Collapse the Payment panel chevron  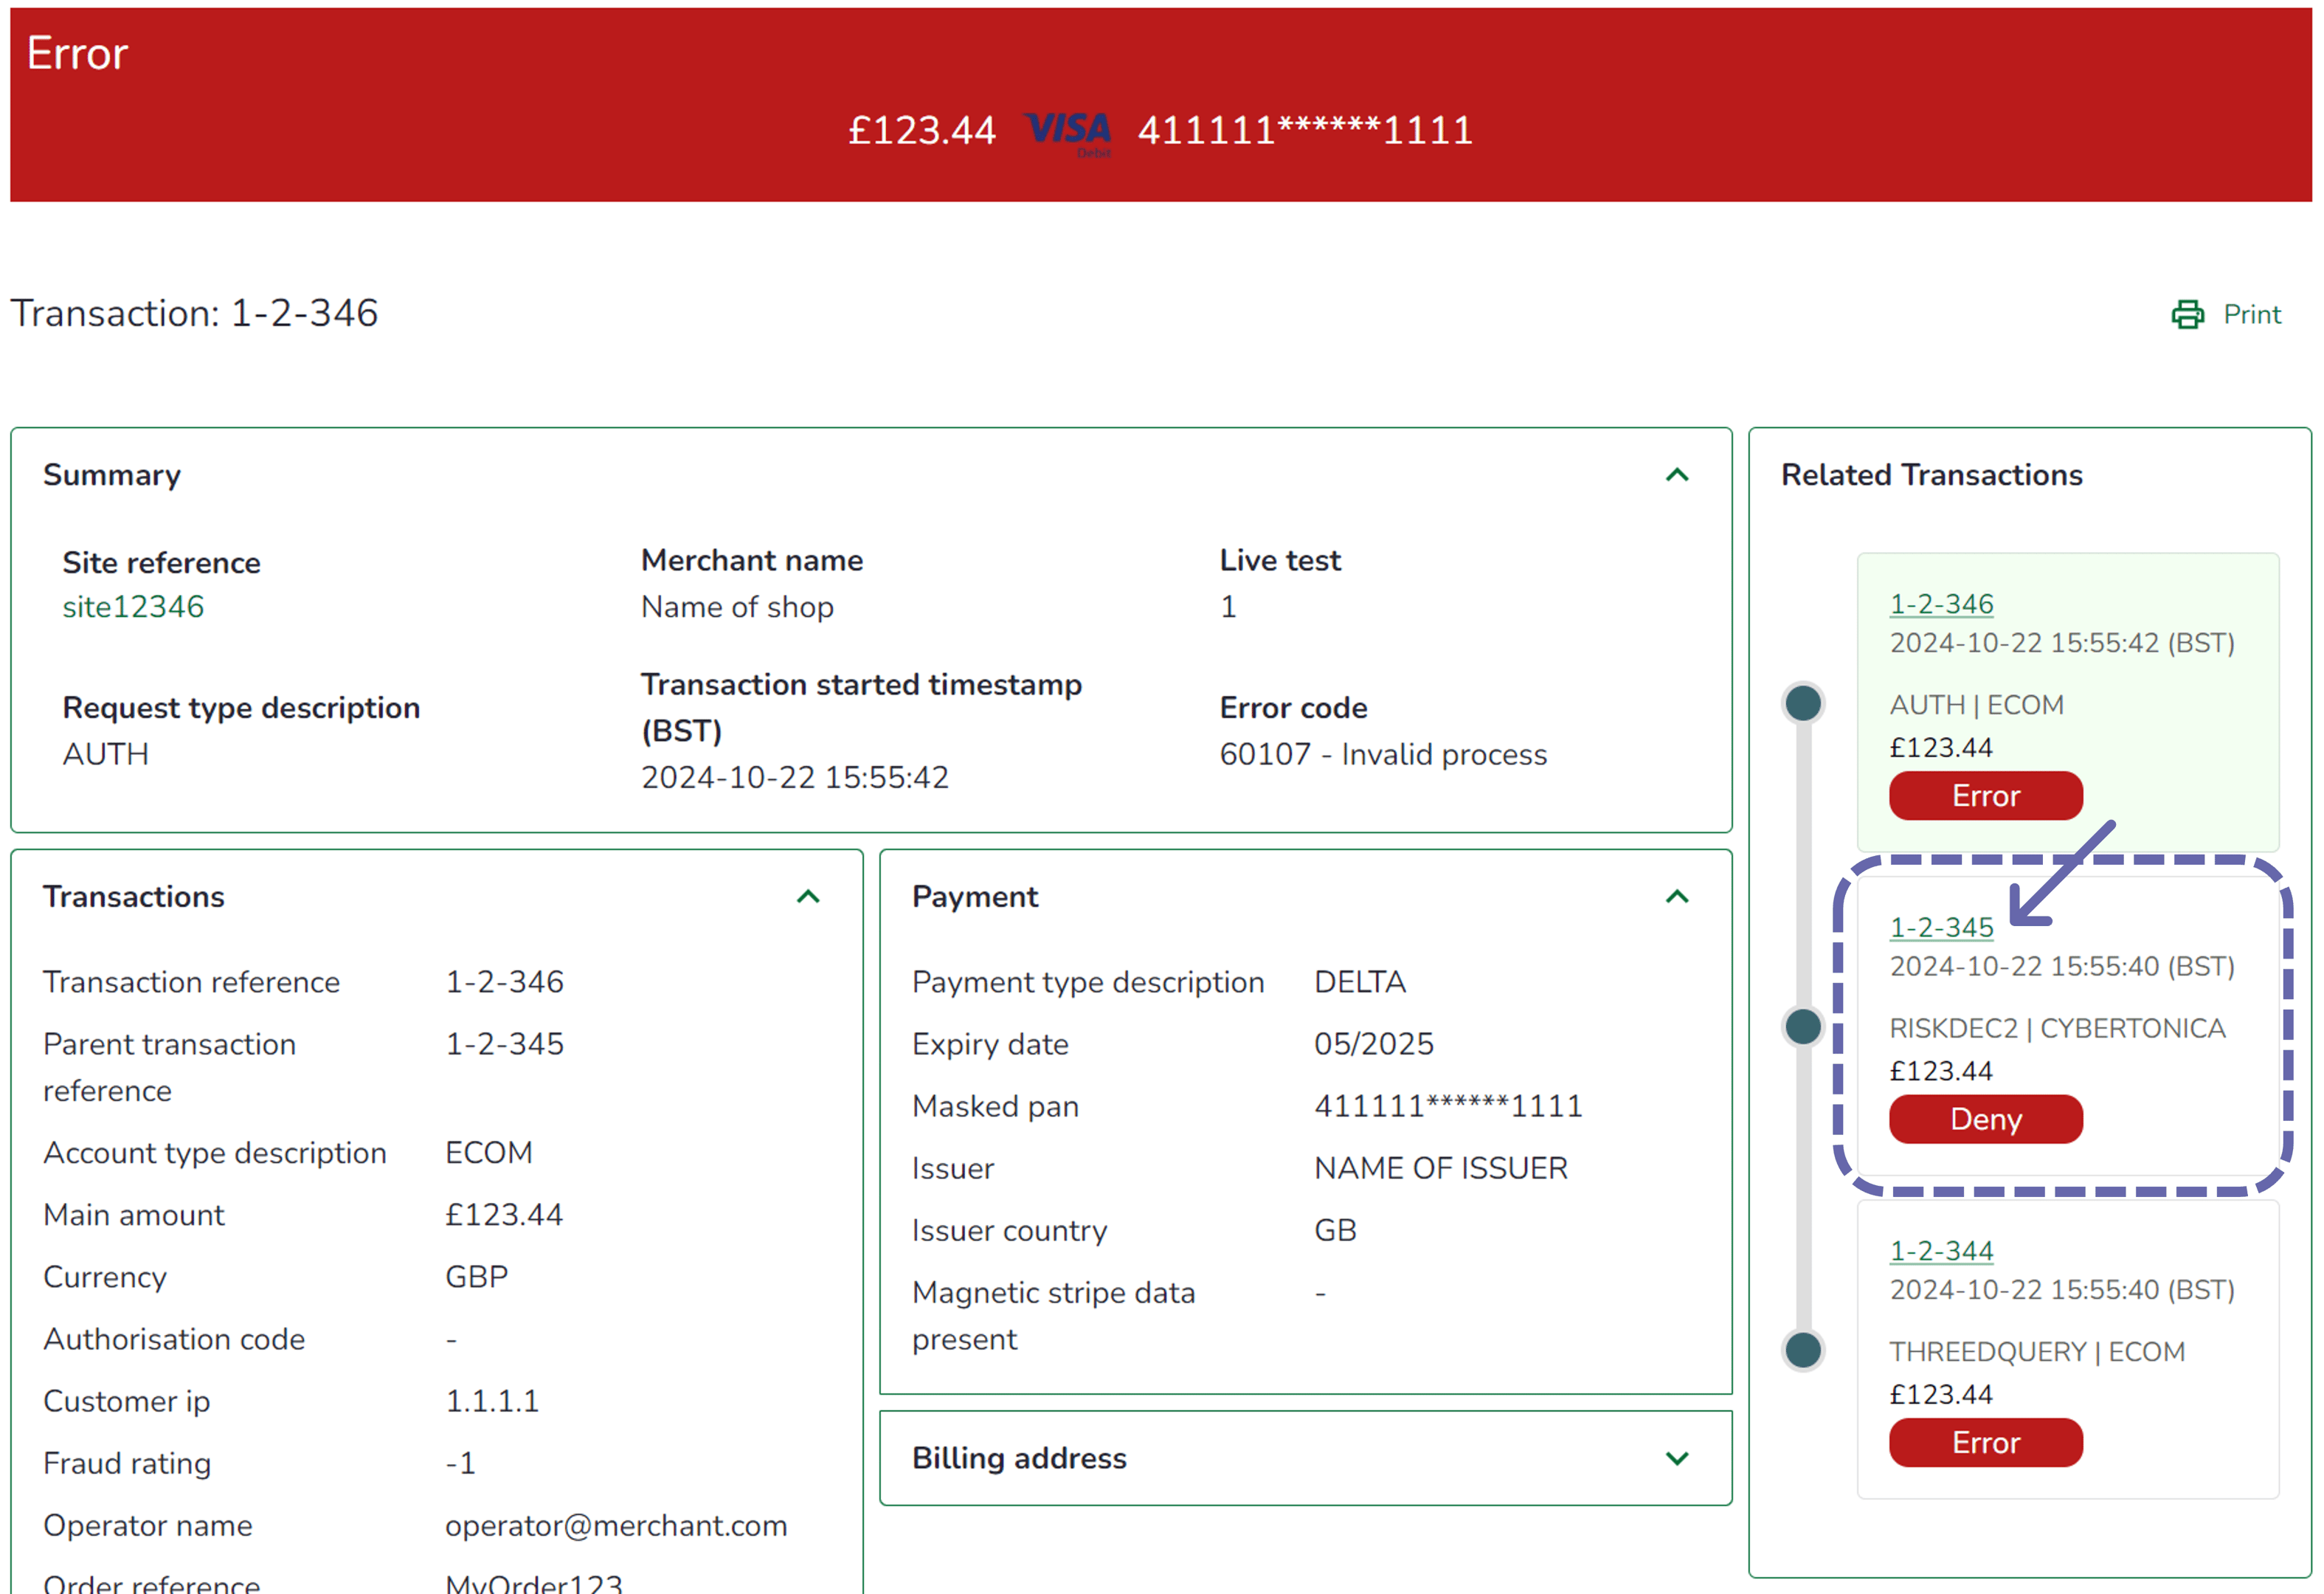pyautogui.click(x=1677, y=897)
